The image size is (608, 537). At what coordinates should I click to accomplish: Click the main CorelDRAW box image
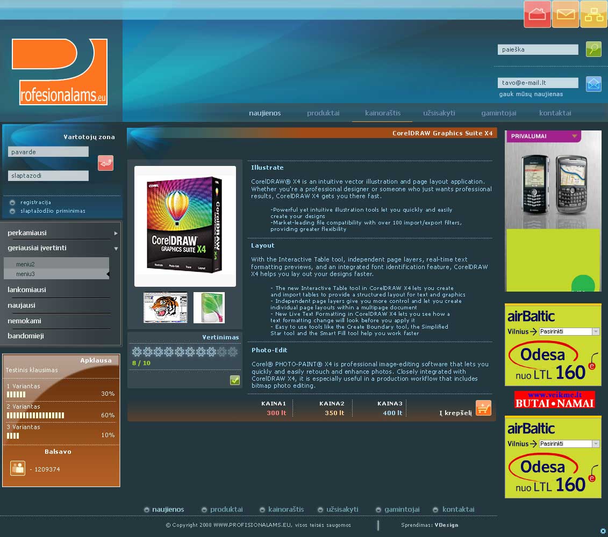[185, 226]
